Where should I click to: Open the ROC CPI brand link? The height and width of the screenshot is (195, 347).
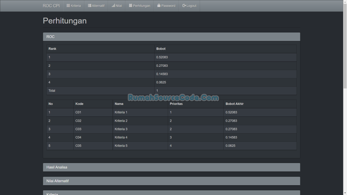51,6
